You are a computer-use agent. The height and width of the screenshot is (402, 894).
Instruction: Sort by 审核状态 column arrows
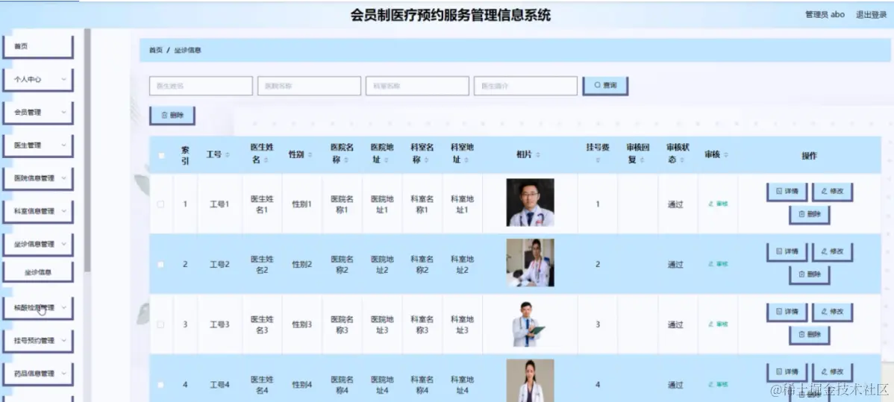pos(683,161)
